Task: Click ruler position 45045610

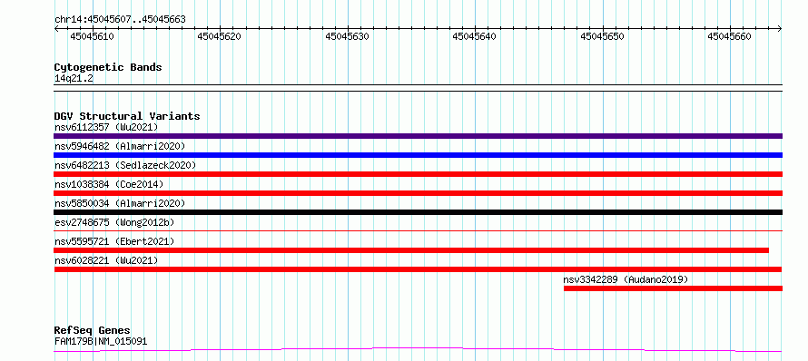Action: (x=93, y=36)
